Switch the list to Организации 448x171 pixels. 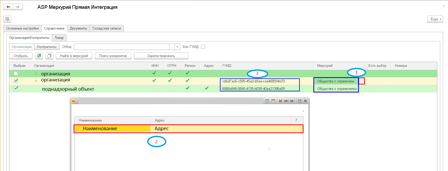[x=22, y=47]
